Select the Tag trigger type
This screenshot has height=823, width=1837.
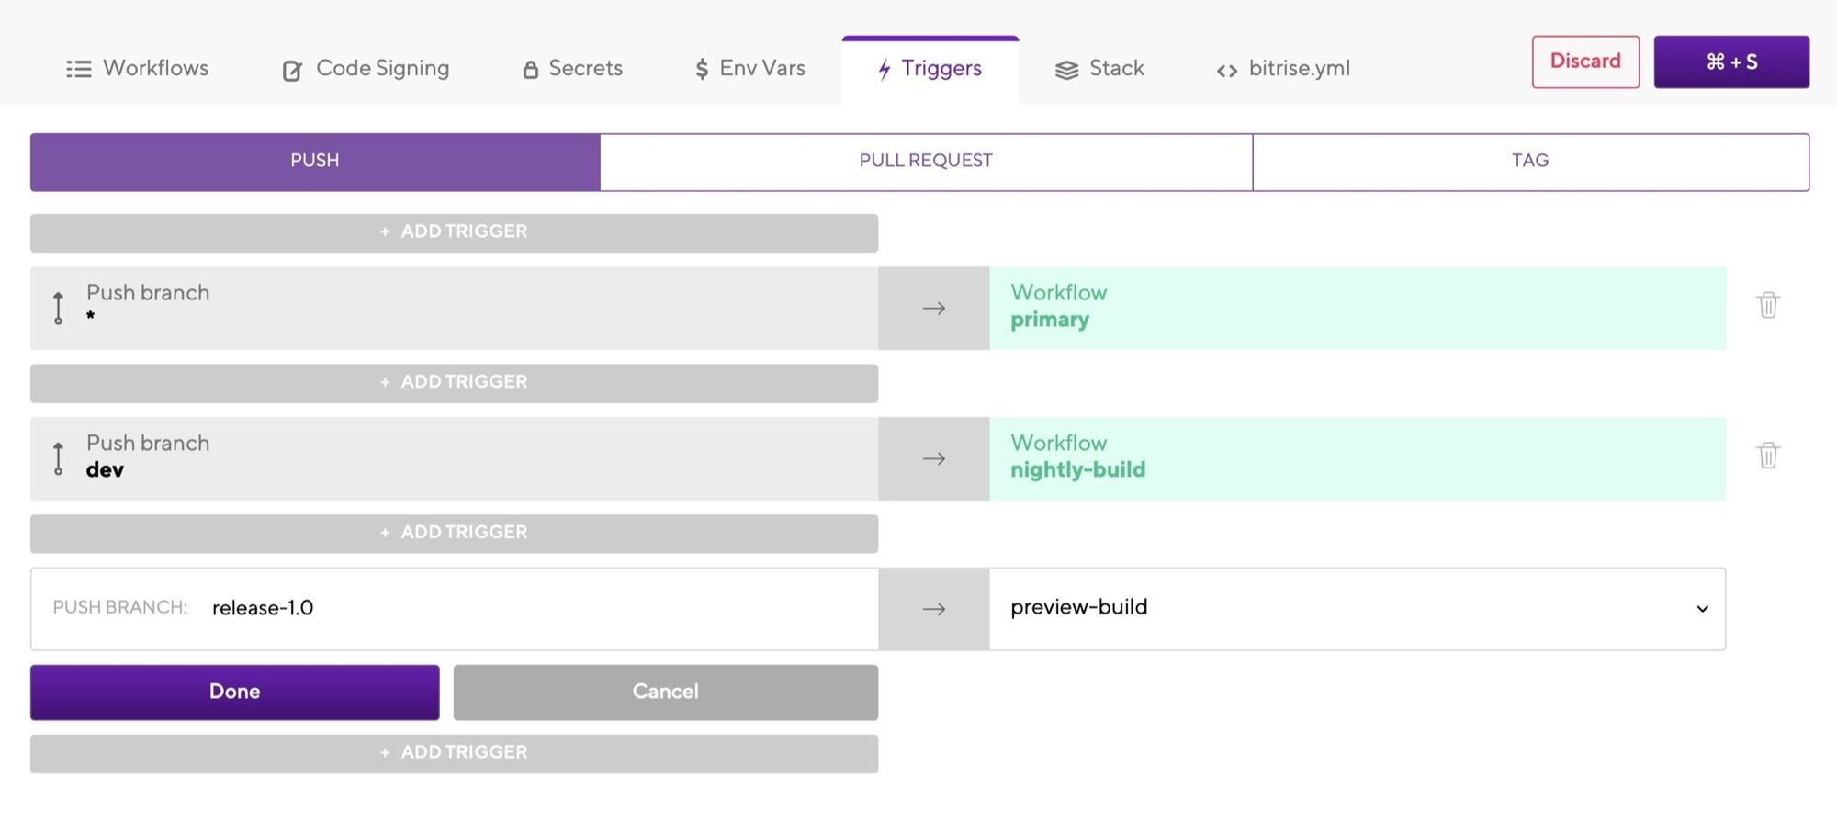click(1529, 162)
